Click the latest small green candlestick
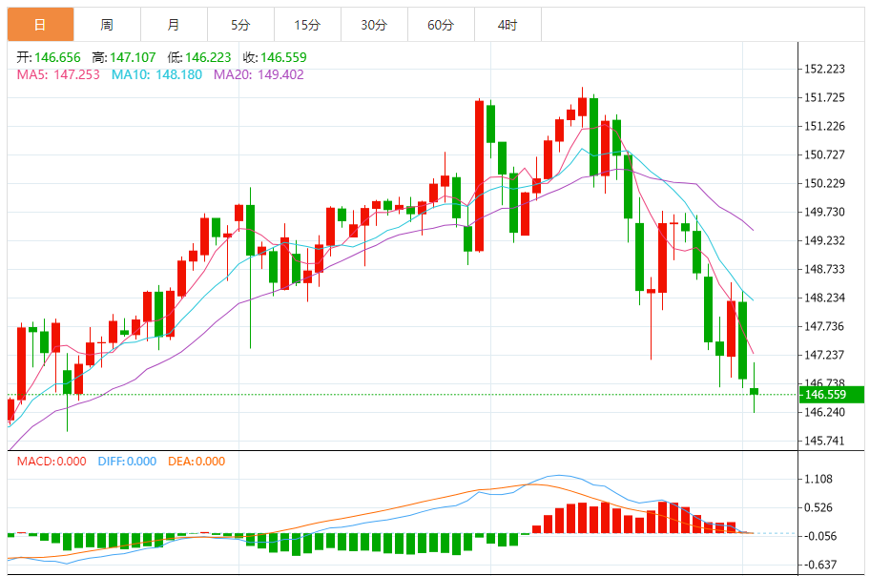The width and height of the screenshot is (870, 576). point(754,392)
